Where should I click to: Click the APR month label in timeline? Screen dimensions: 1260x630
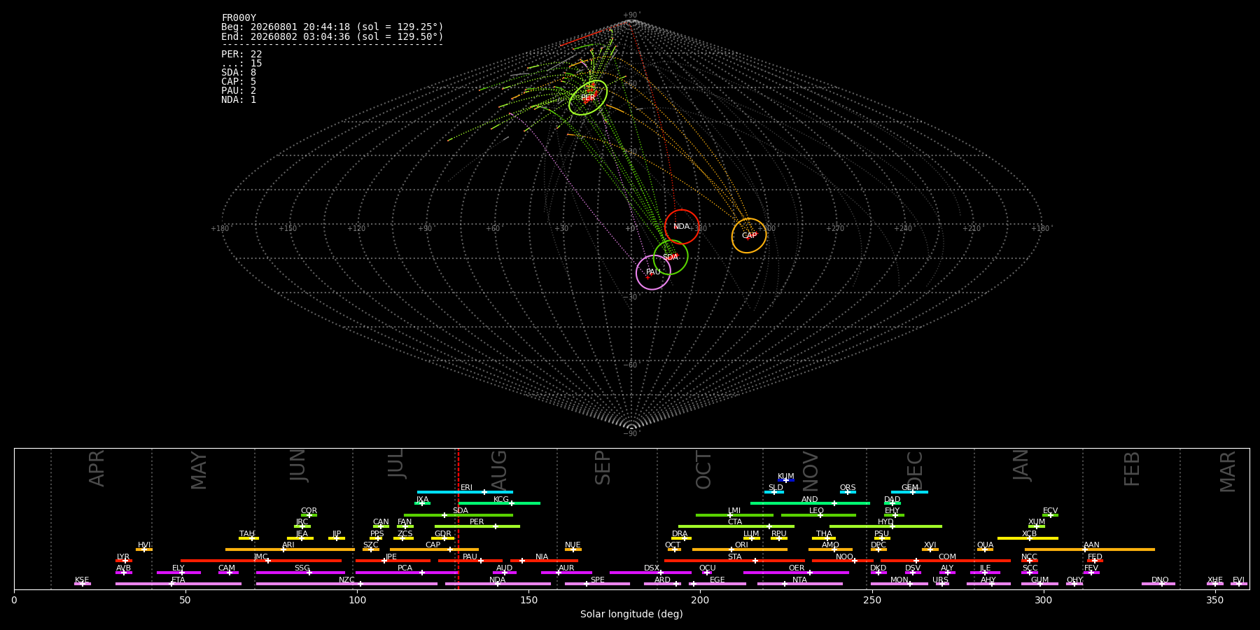(x=97, y=468)
